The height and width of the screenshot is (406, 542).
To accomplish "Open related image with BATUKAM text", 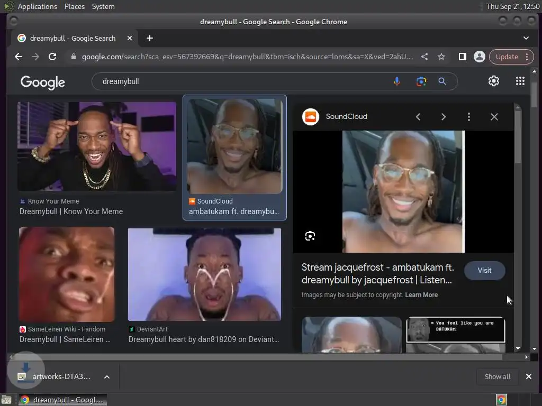I will click(456, 335).
